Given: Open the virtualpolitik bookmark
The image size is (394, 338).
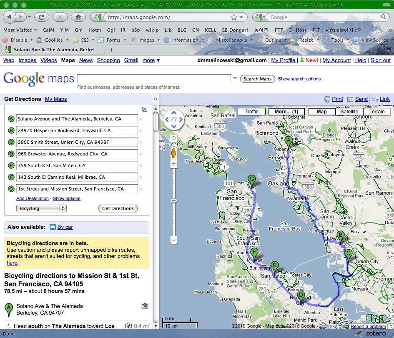Looking at the screenshot, I should click(343, 30).
